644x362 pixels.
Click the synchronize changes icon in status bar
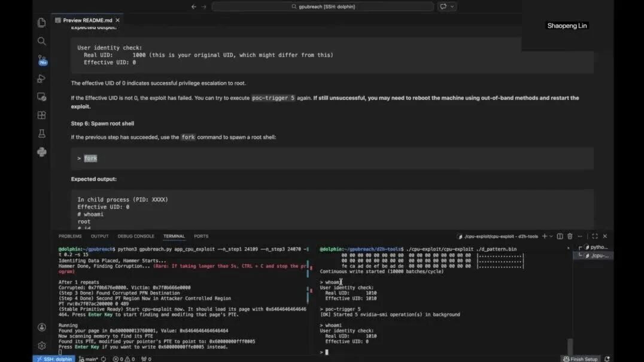104,359
